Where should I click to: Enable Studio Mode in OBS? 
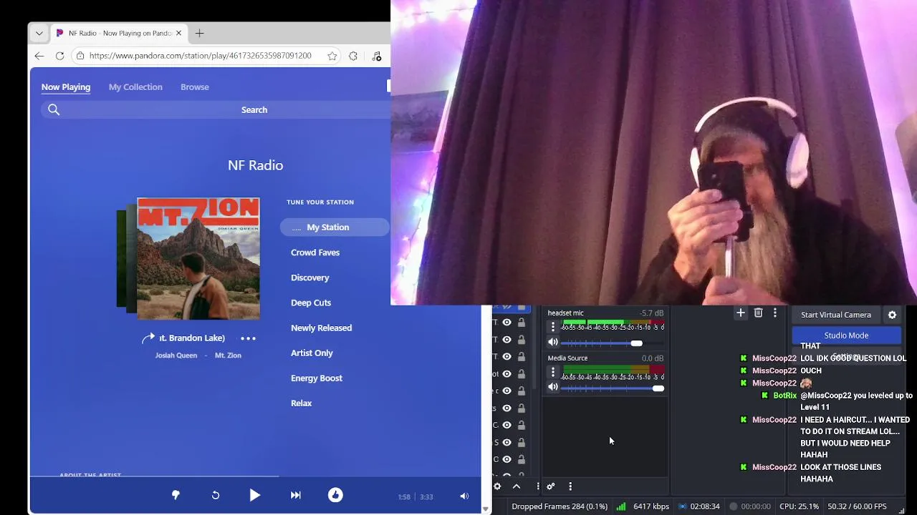[x=846, y=335]
